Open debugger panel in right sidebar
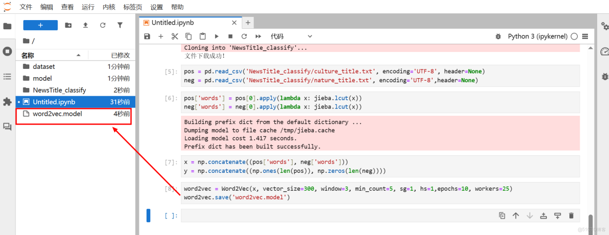 pyautogui.click(x=604, y=77)
